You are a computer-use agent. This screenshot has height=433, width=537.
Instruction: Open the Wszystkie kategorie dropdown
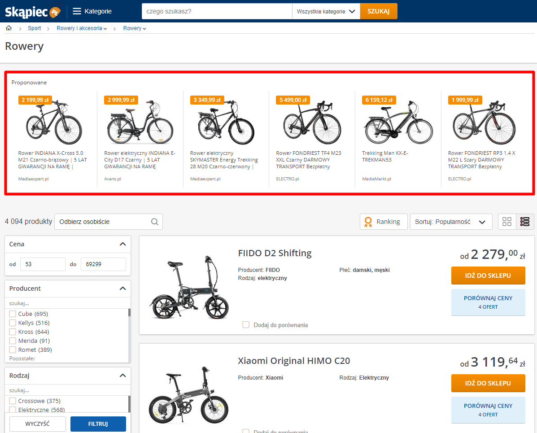tap(326, 11)
